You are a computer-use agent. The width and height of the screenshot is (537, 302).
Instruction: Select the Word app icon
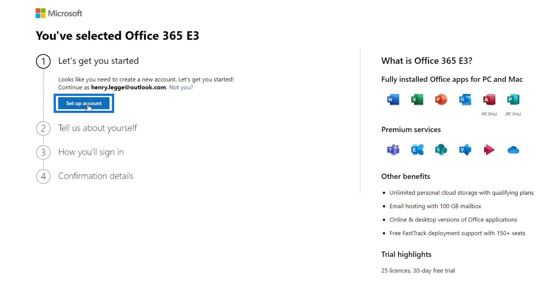[x=393, y=100]
